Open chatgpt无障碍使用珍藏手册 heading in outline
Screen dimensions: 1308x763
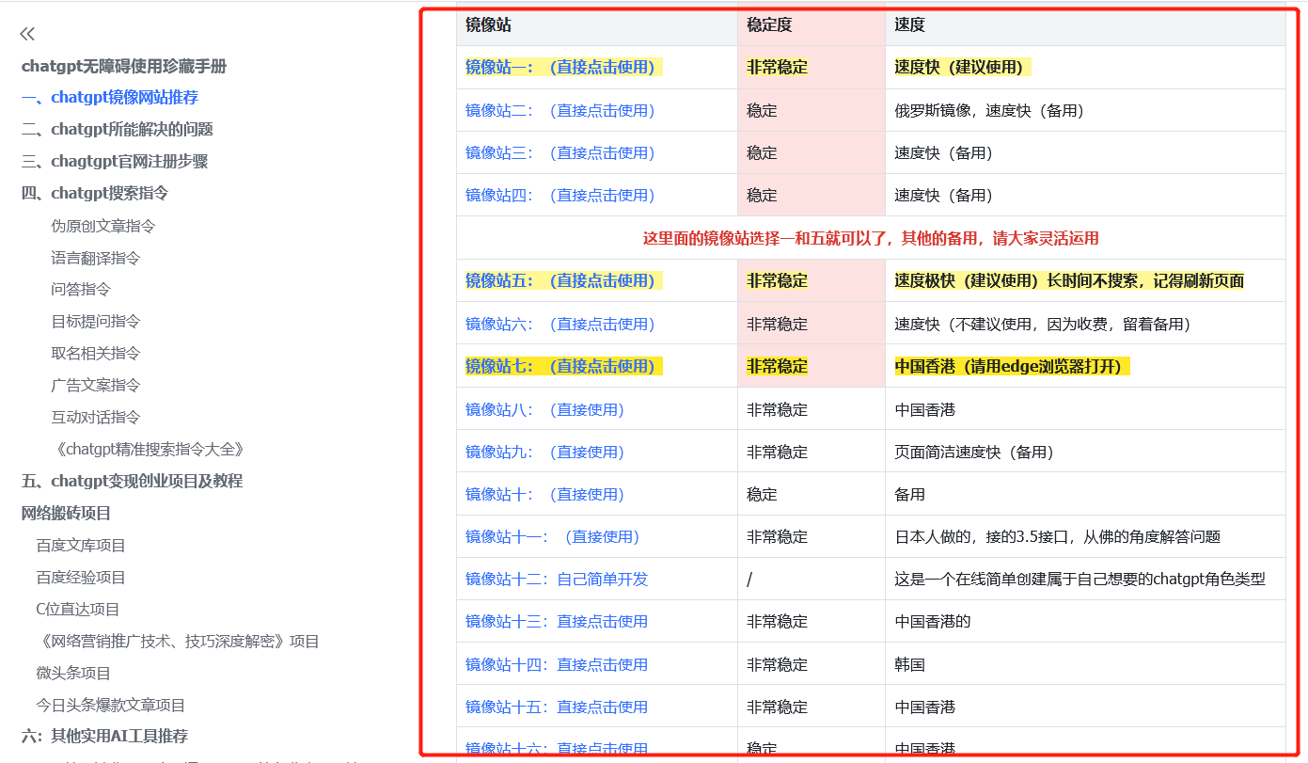(124, 66)
